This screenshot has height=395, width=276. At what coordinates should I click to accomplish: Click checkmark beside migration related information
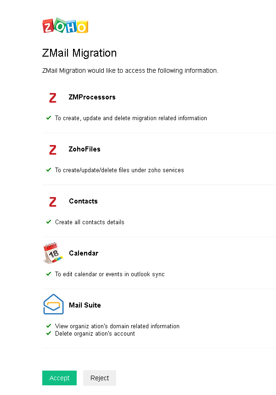pos(49,118)
